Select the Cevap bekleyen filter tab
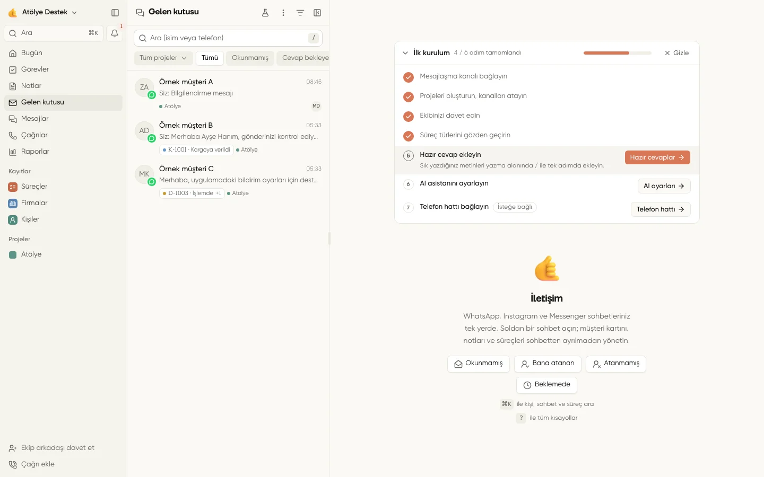Screen dimensions: 764x477 point(303,58)
